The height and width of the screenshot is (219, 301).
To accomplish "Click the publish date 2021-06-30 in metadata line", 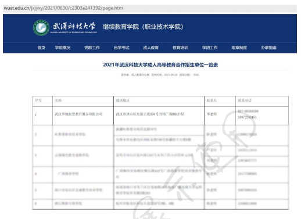I will coord(171,75).
